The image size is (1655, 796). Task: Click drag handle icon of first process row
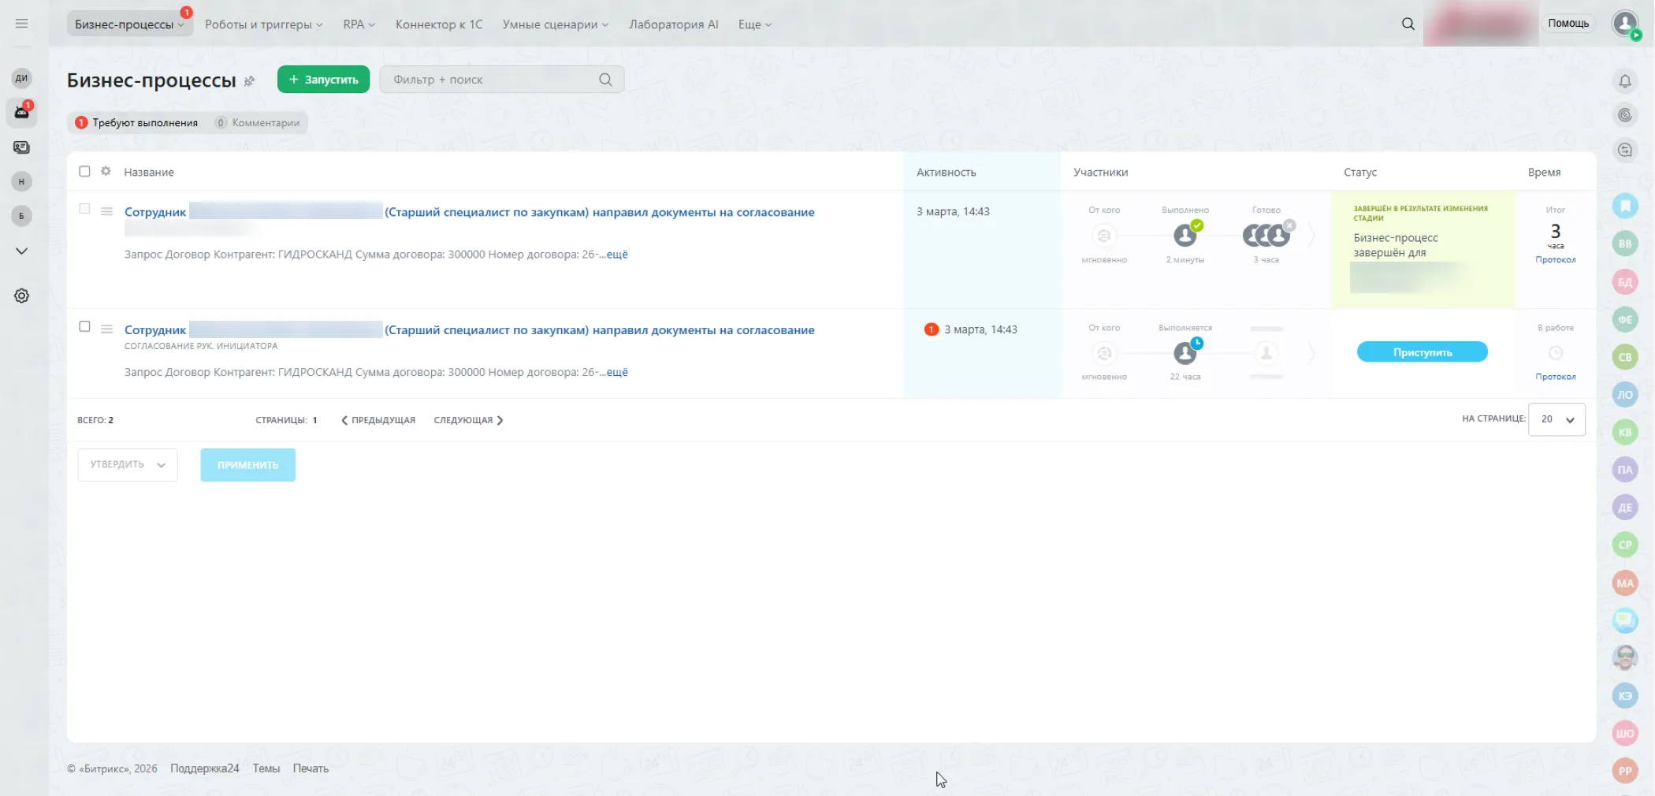(106, 211)
